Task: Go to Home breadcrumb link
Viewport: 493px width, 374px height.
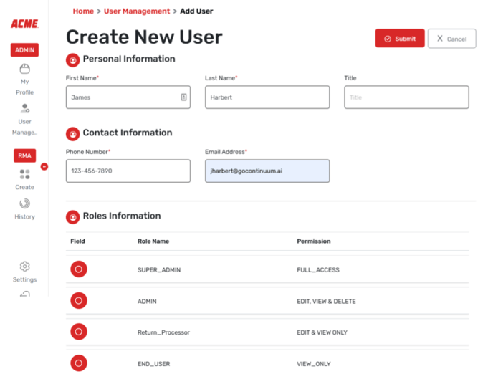Action: point(83,11)
